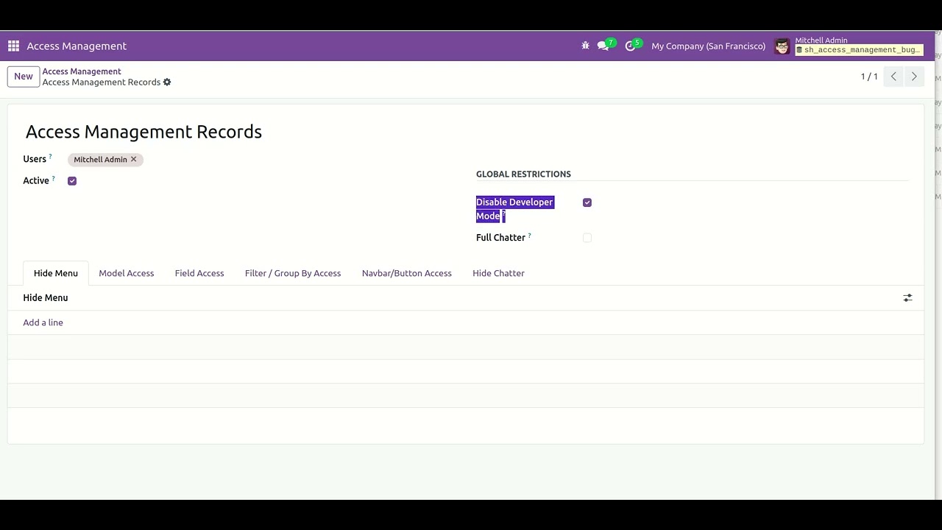942x530 pixels.
Task: Click the Disable Developer Mode label
Action: [514, 209]
